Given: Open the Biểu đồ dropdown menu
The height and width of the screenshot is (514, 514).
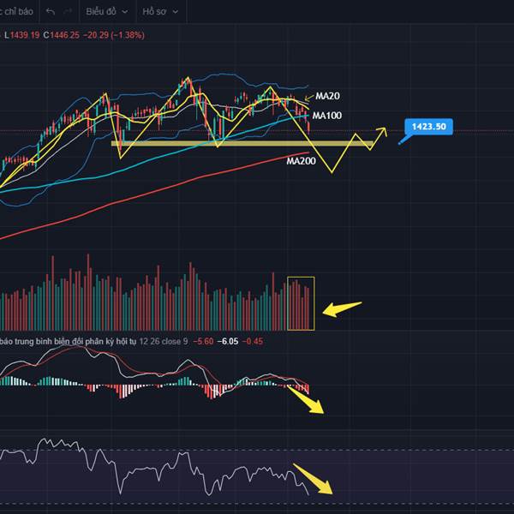Looking at the screenshot, I should coord(106,12).
